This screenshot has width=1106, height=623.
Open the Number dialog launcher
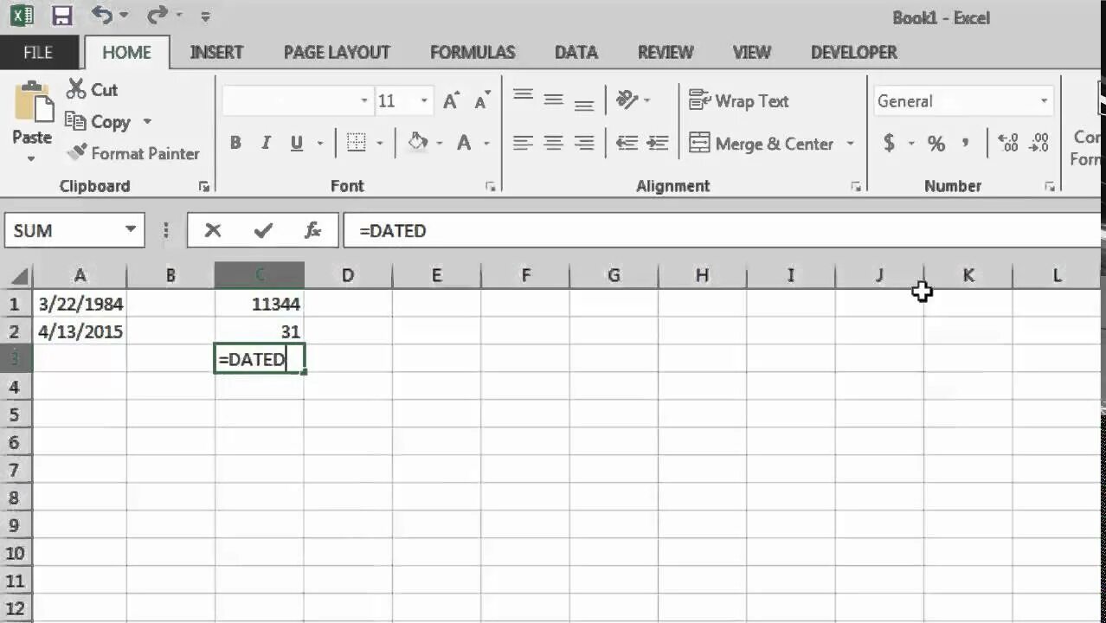(x=1049, y=186)
